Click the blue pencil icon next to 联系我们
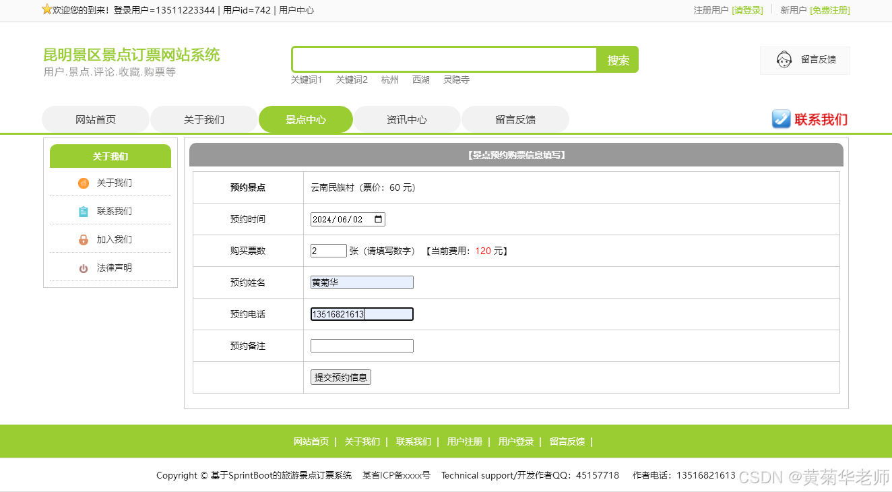Image resolution: width=892 pixels, height=492 pixels. pyautogui.click(x=781, y=119)
